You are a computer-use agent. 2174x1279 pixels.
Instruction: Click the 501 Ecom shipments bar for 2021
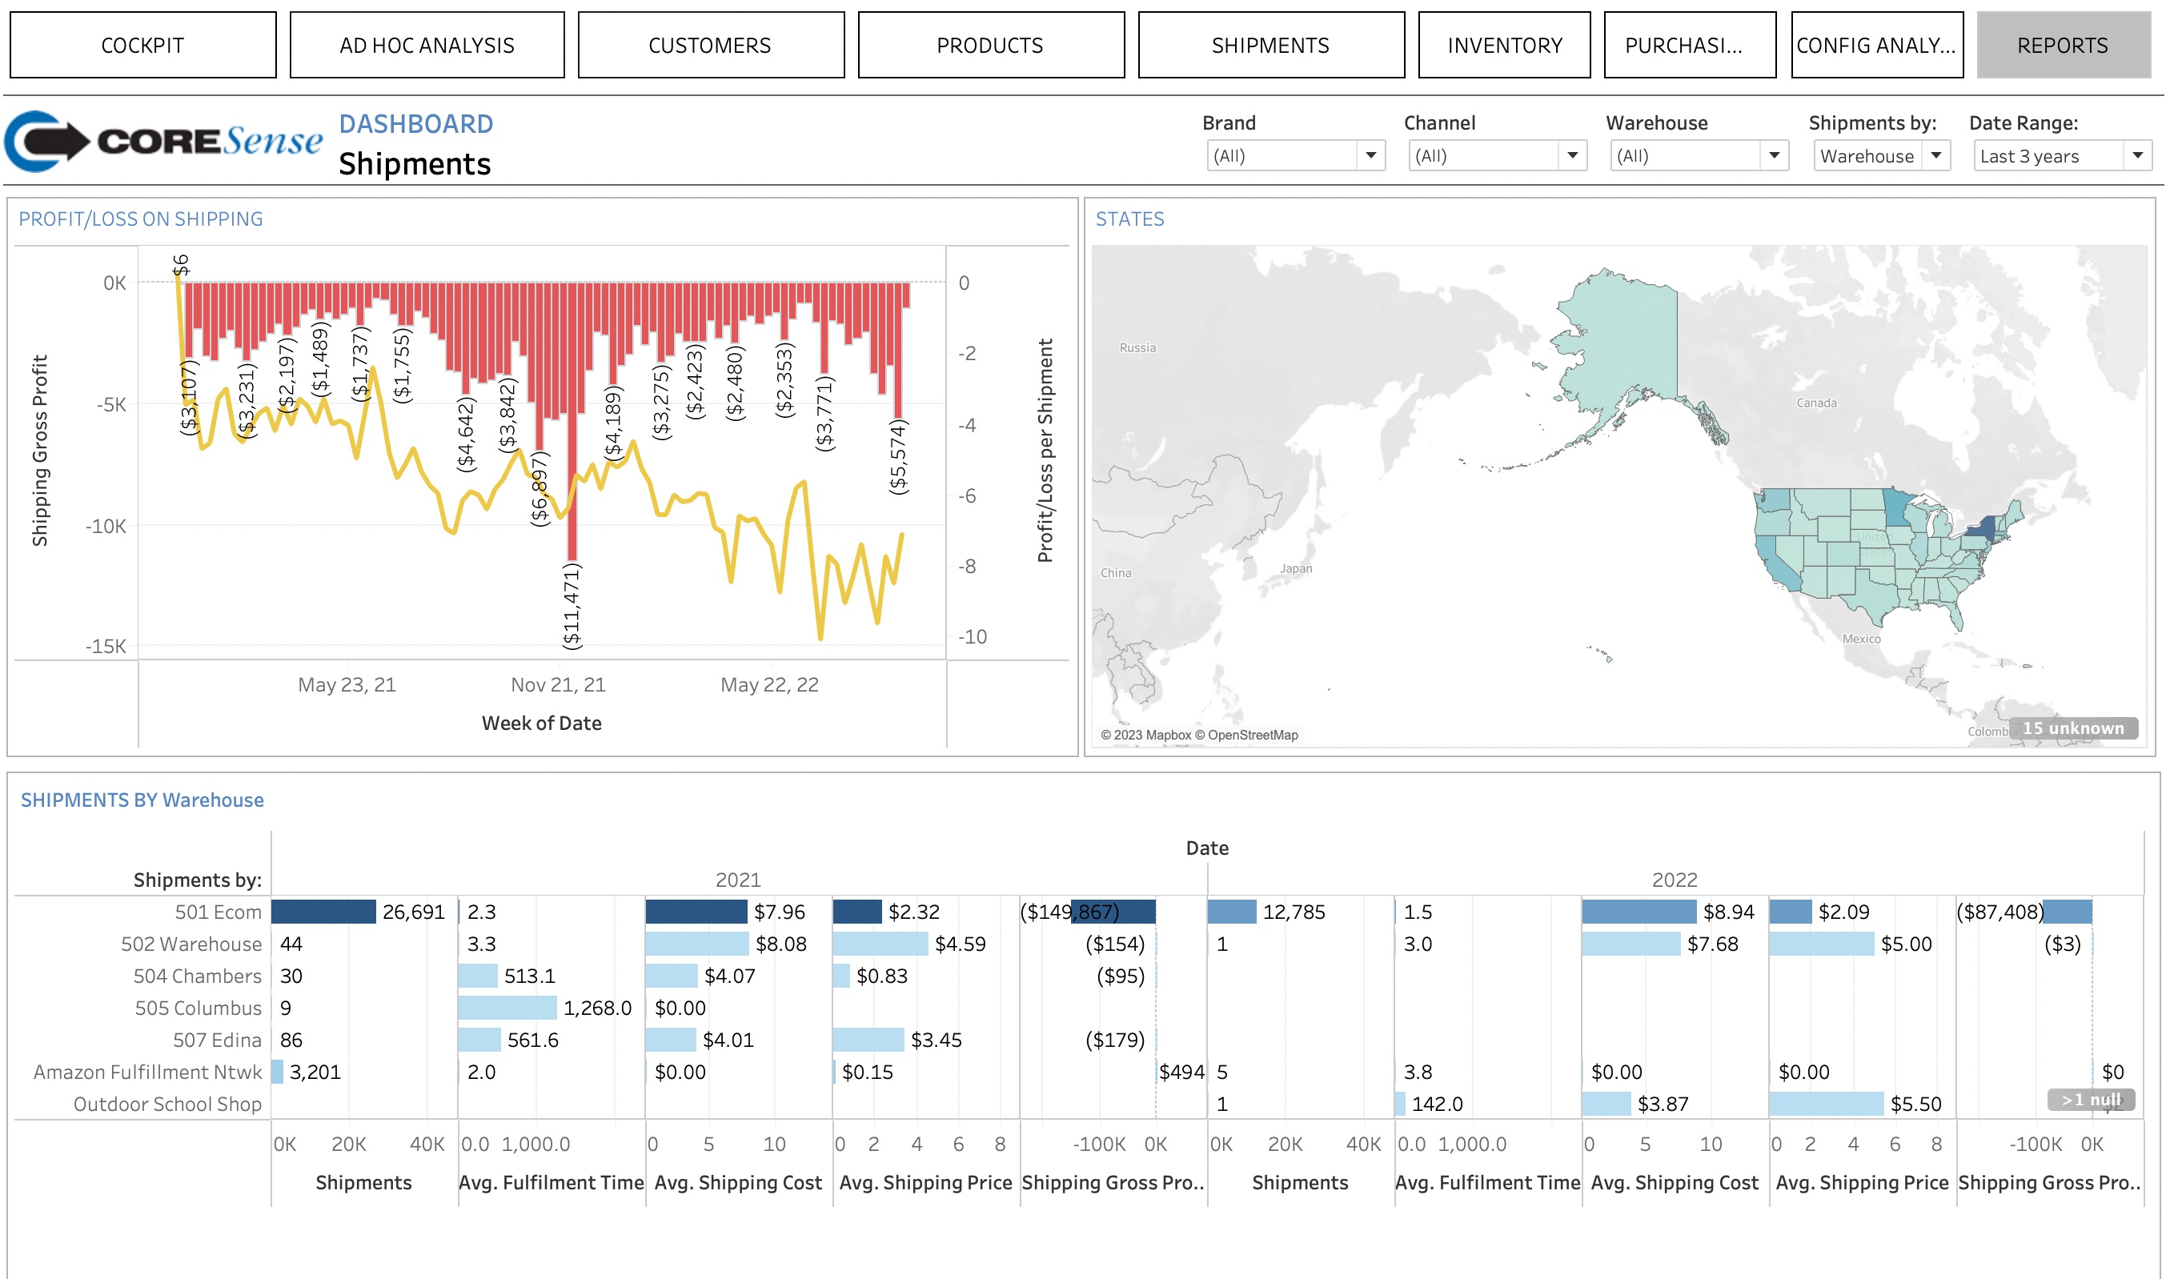(x=323, y=912)
